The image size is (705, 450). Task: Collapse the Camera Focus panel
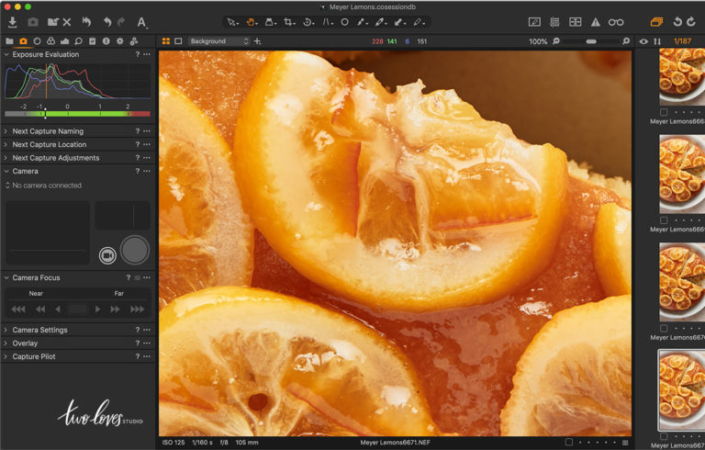(6, 277)
